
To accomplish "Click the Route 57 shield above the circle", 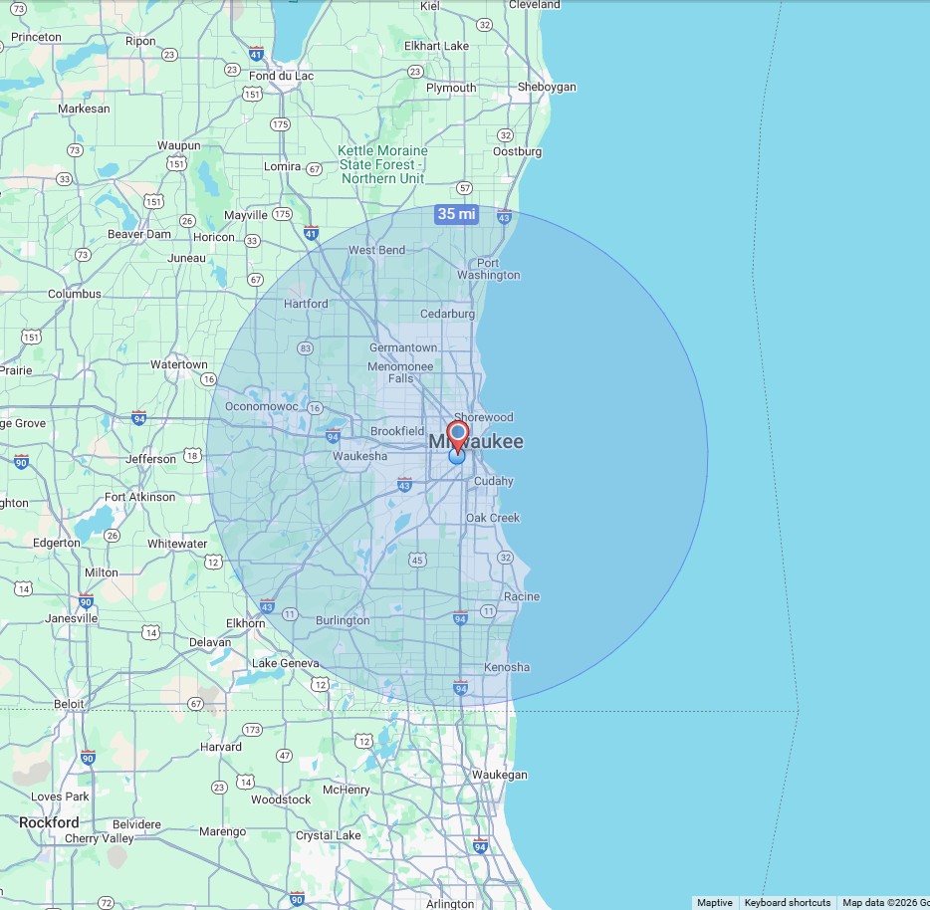I will [464, 188].
